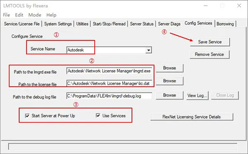Click the license file path input field
Screen dimensions: 248x154
point(109,84)
